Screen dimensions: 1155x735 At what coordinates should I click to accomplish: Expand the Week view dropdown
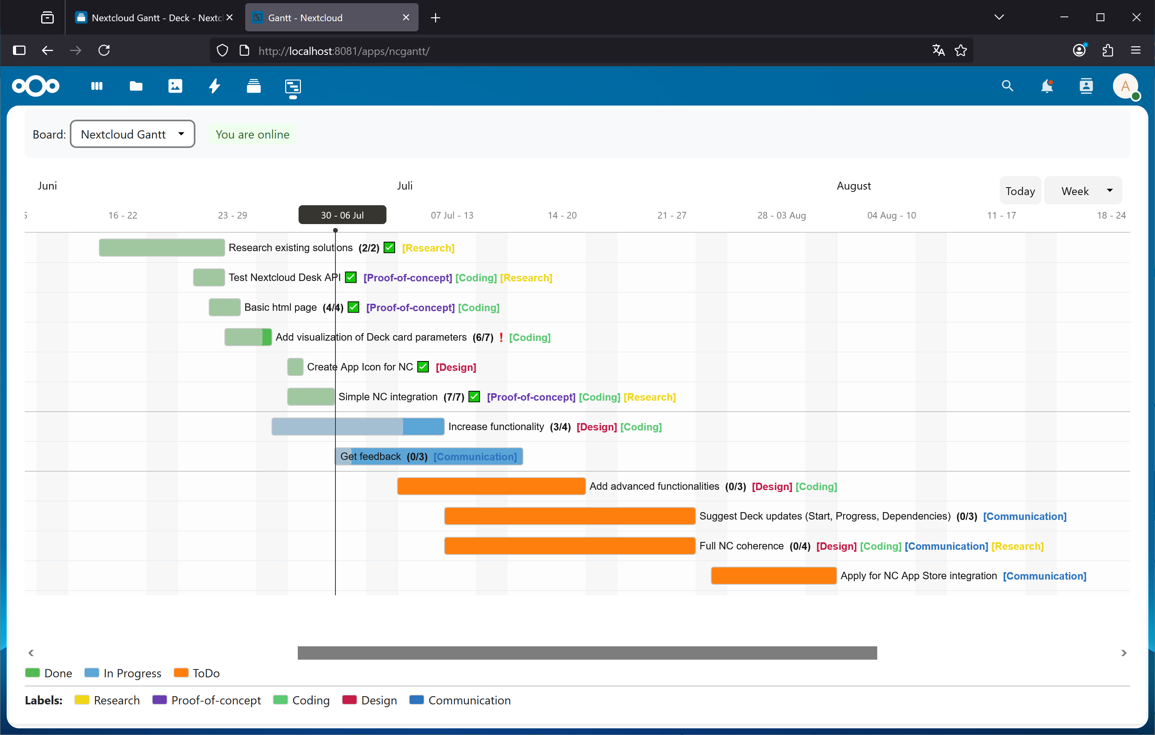click(x=1083, y=191)
